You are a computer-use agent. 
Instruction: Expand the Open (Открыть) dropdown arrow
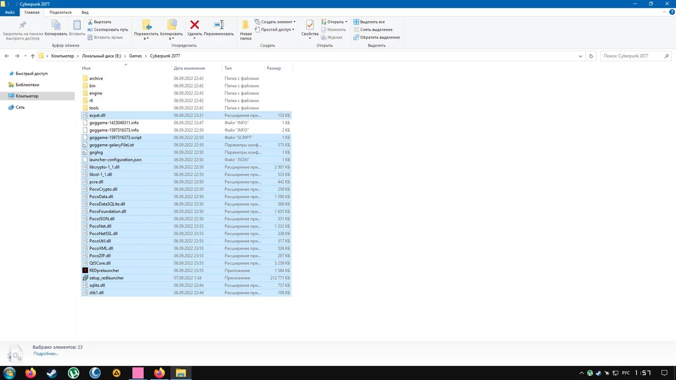[x=346, y=22]
